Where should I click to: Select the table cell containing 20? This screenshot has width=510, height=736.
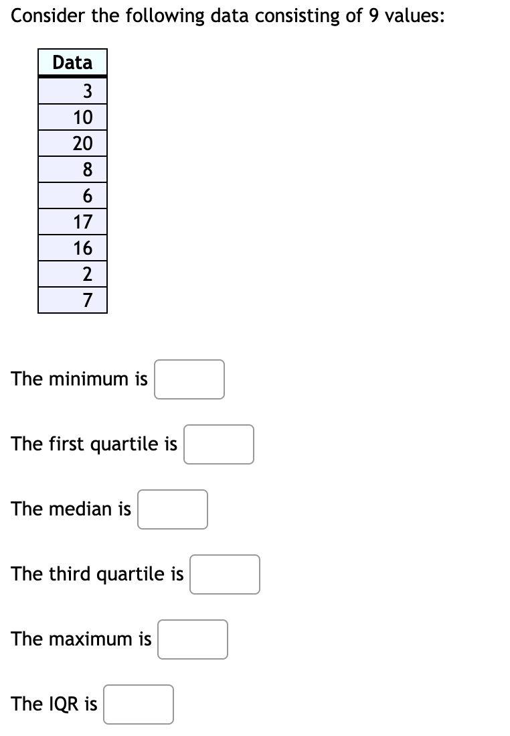(72, 142)
